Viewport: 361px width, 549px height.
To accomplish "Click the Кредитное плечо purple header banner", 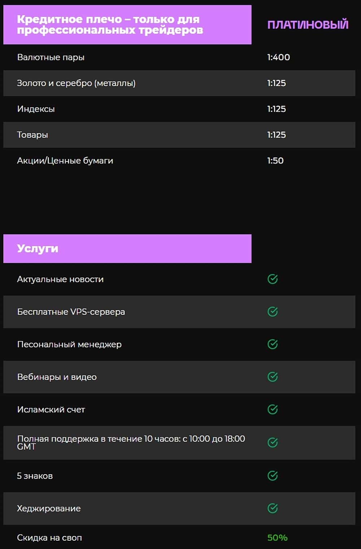I will (x=127, y=25).
